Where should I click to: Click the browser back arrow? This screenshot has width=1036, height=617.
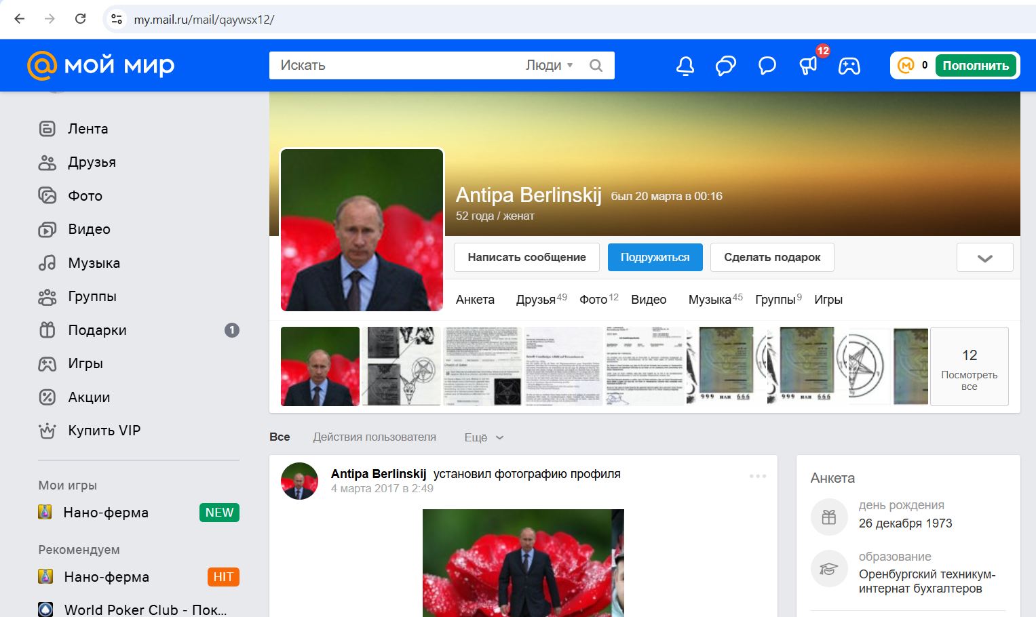click(20, 19)
